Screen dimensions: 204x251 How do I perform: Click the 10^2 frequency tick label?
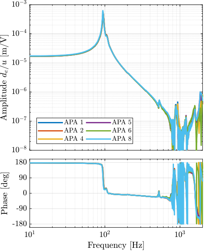click(x=105, y=234)
